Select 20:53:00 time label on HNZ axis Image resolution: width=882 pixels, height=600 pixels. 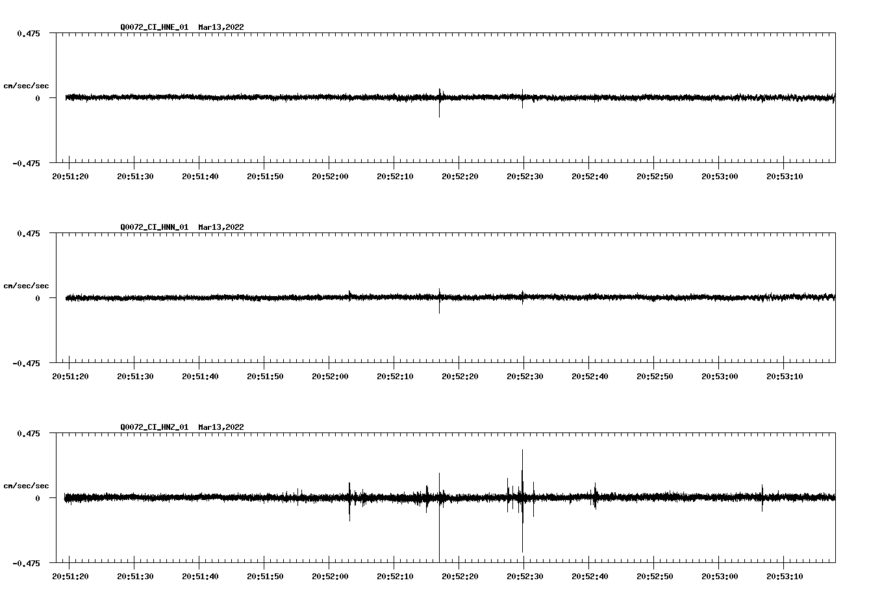[x=720, y=577]
